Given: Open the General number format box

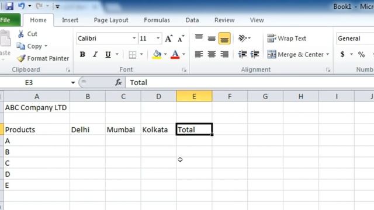Looking at the screenshot, I should pyautogui.click(x=355, y=38).
